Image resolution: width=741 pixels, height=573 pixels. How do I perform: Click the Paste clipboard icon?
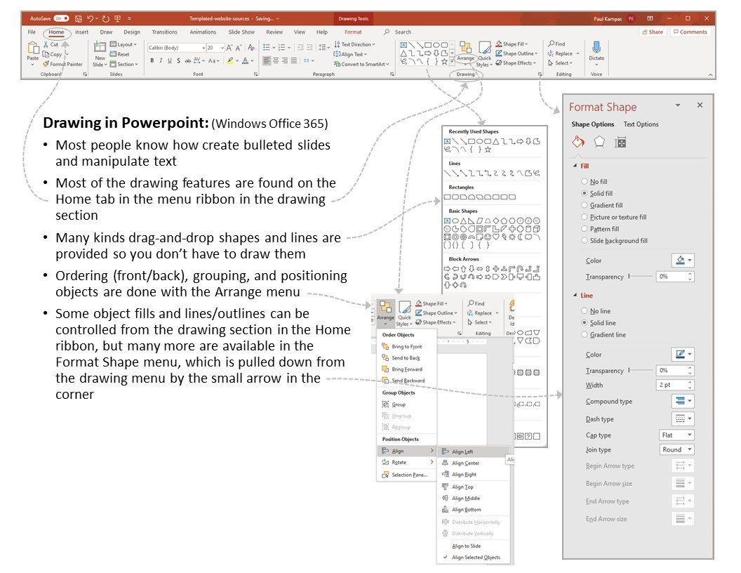tap(33, 48)
